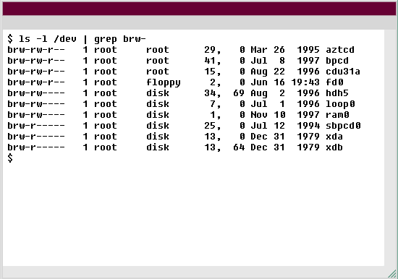This screenshot has height=279, width=398.
Task: Click the ram0 device name
Action: [x=337, y=115]
